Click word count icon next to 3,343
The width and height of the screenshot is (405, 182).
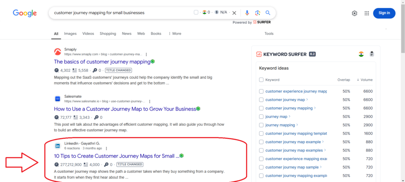click(x=76, y=117)
